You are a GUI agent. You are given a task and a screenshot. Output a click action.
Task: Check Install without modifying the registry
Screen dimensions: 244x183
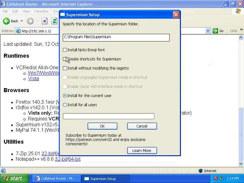[x=65, y=68]
